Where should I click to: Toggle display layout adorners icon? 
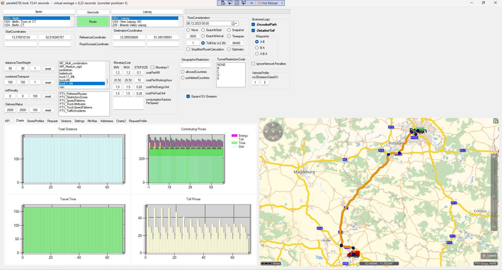[237, 3]
